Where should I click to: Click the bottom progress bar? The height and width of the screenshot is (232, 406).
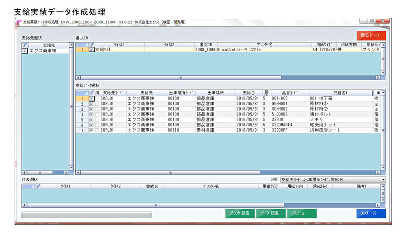(86, 215)
